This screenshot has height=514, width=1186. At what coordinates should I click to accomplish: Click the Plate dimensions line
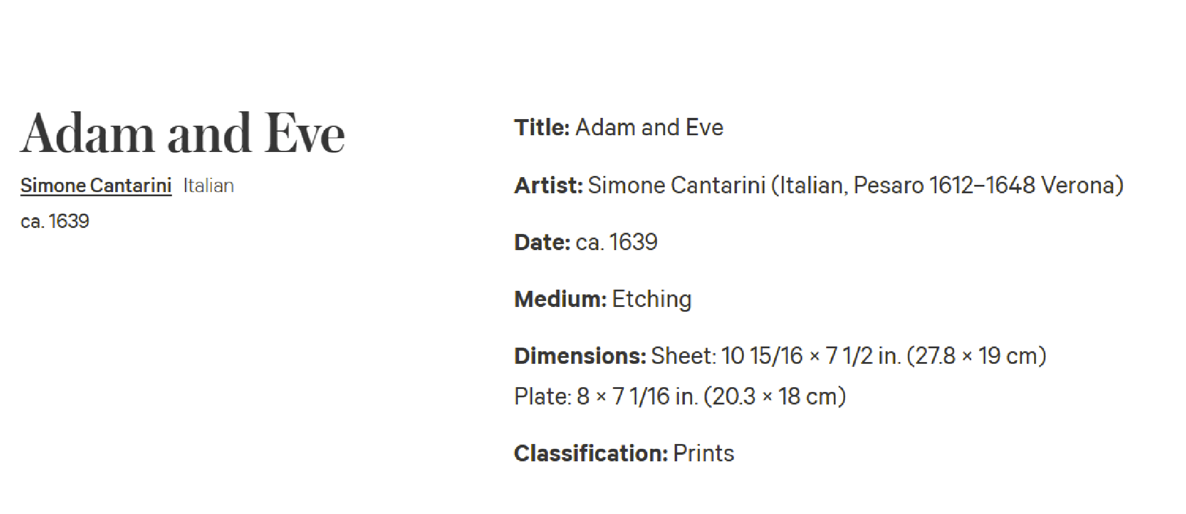tap(680, 396)
